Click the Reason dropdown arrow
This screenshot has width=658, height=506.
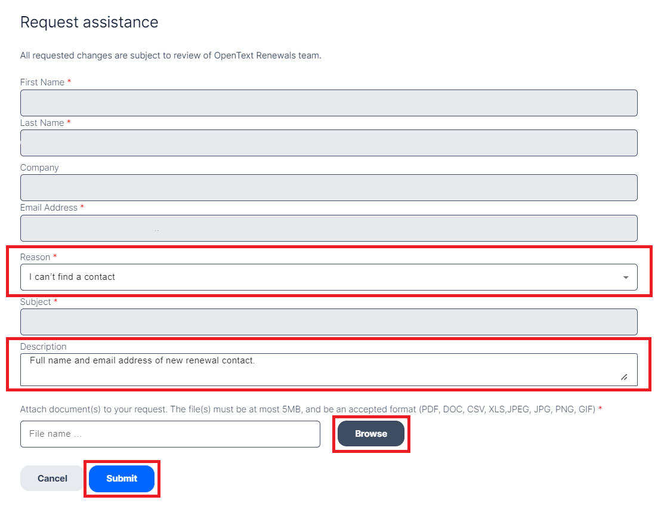click(626, 277)
